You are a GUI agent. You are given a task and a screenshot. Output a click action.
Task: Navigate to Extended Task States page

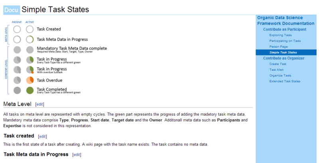pos(285,81)
